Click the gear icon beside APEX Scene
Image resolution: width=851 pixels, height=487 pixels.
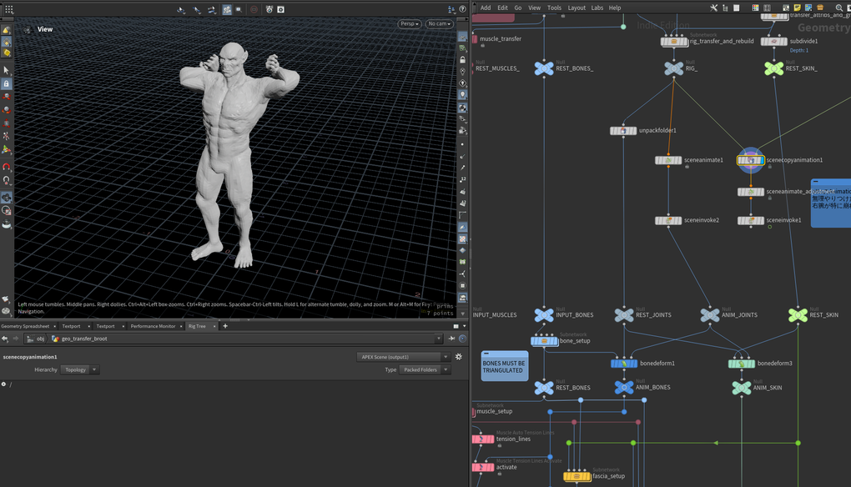(x=458, y=357)
